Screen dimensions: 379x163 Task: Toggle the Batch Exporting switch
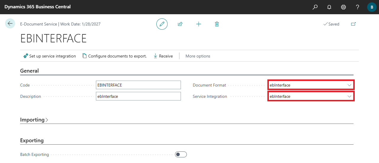[x=181, y=154]
